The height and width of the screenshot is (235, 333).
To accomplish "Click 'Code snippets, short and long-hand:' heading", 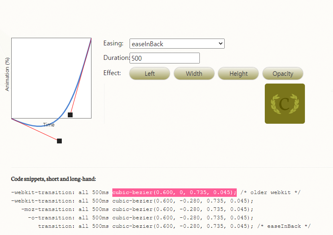I will coord(53,179).
